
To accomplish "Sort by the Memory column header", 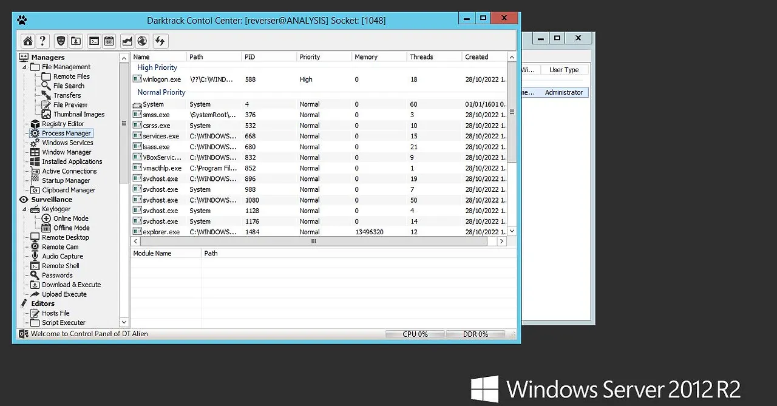I will tap(379, 57).
